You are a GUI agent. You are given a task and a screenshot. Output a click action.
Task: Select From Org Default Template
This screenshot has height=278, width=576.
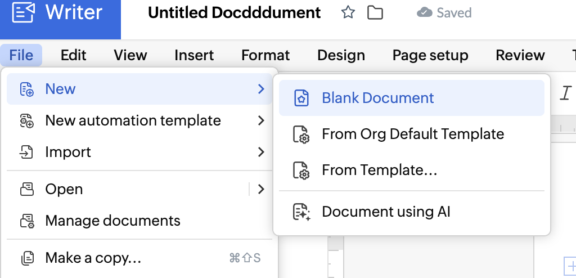(x=412, y=134)
